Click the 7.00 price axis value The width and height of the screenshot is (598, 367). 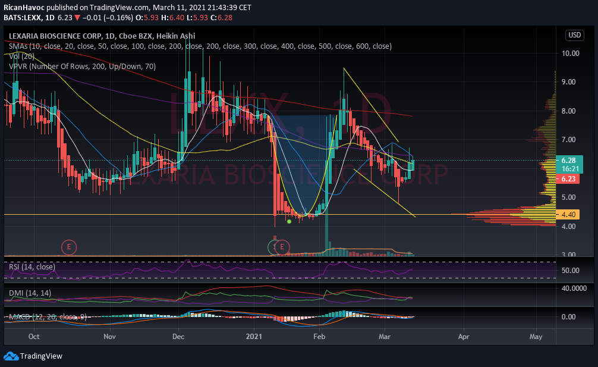[569, 140]
